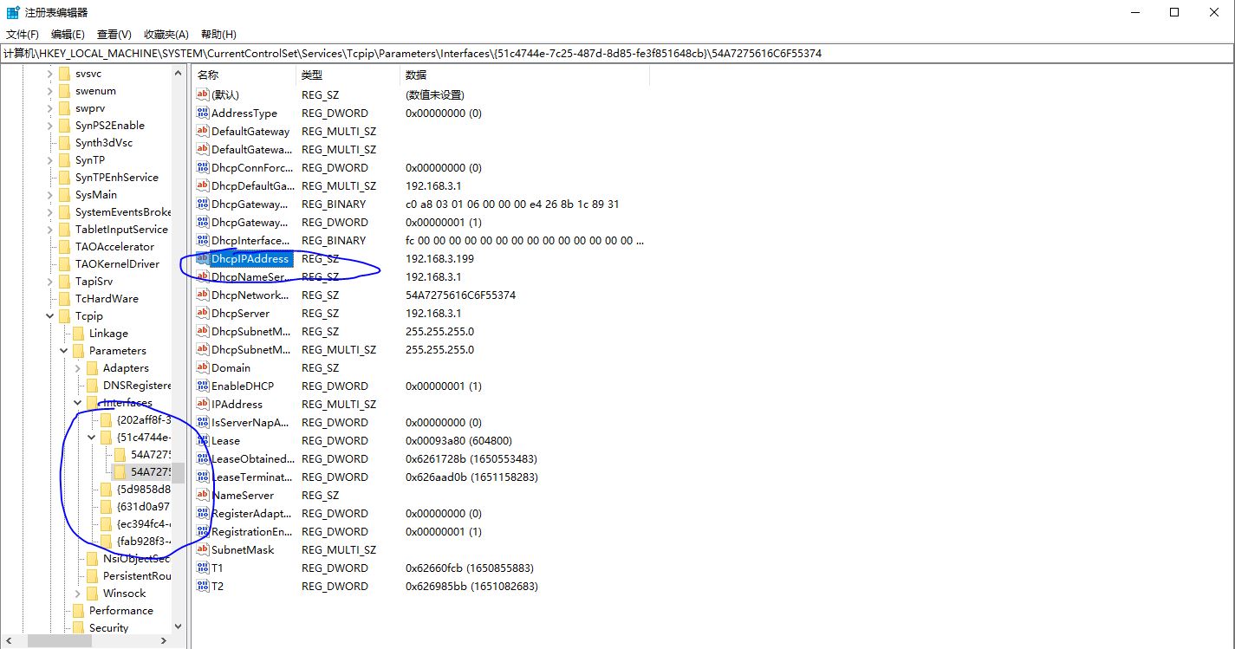
Task: Click the (默认) default value icon
Action: (x=203, y=94)
